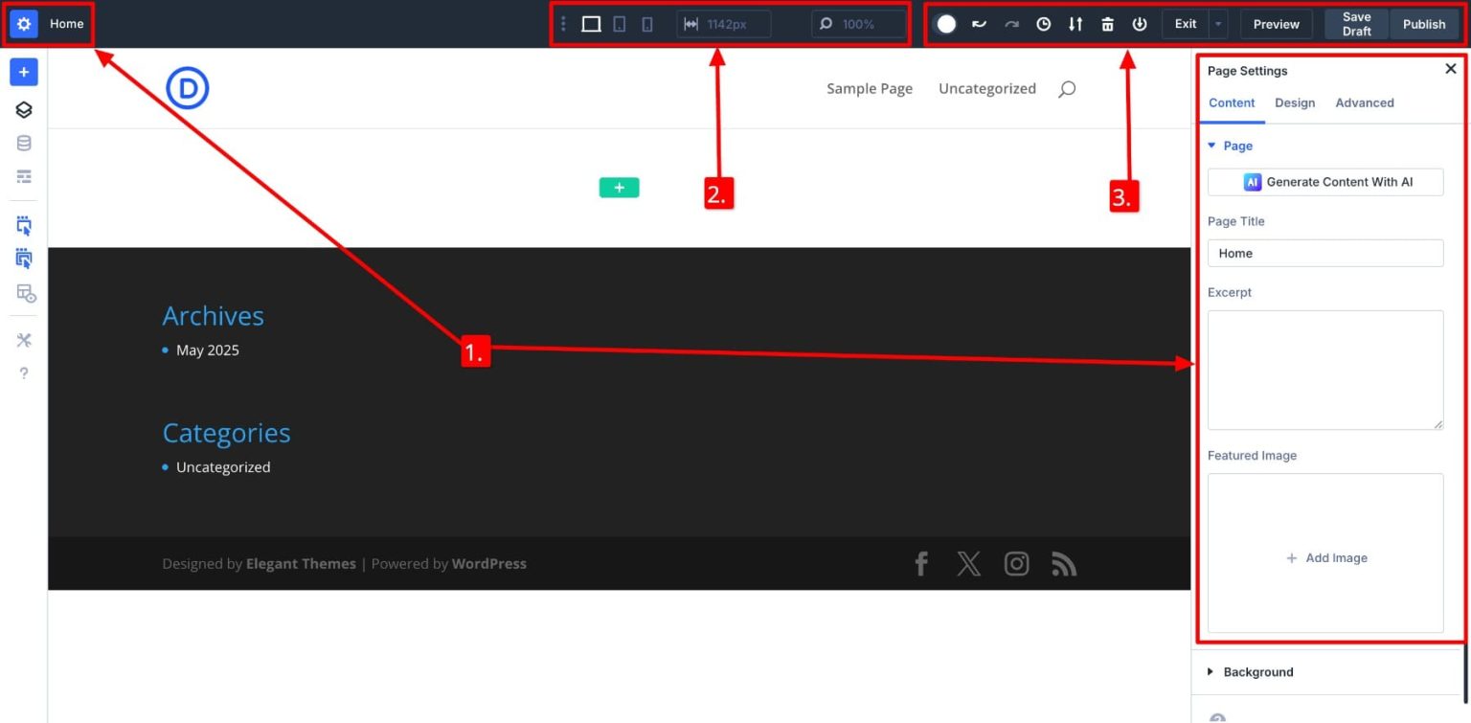Click Add Image under Featured Image
Image resolution: width=1471 pixels, height=723 pixels.
pos(1325,557)
